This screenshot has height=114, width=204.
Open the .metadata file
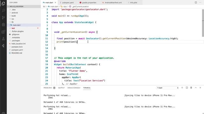24,37
